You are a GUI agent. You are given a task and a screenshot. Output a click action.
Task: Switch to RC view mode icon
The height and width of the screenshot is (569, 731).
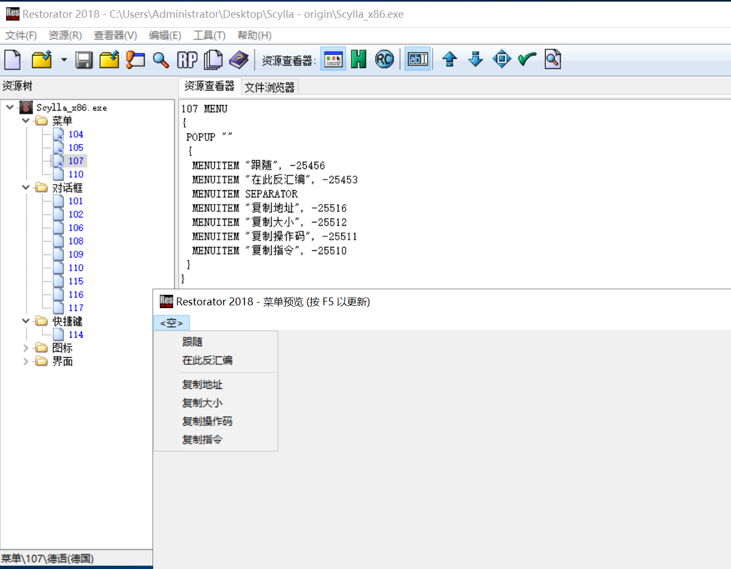click(x=385, y=59)
